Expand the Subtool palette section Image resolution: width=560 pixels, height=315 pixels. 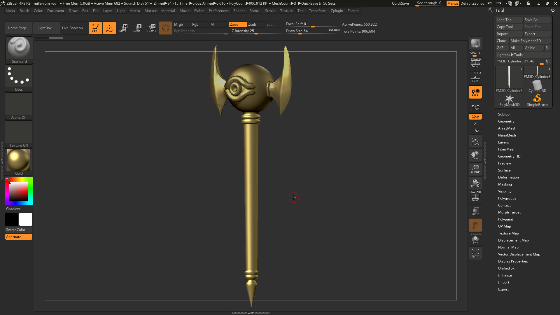click(504, 114)
